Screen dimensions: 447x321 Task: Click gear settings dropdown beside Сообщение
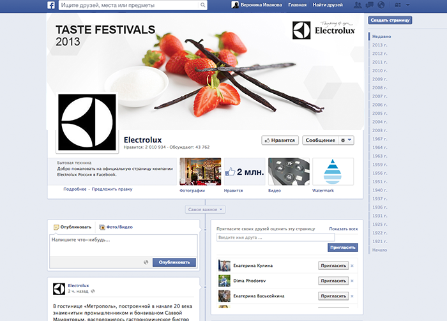tap(346, 140)
